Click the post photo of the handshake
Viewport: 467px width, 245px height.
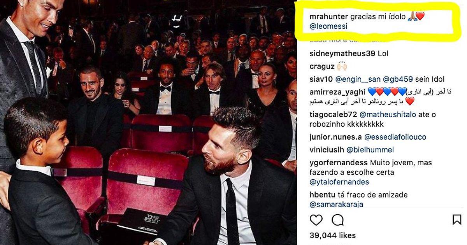(148, 122)
